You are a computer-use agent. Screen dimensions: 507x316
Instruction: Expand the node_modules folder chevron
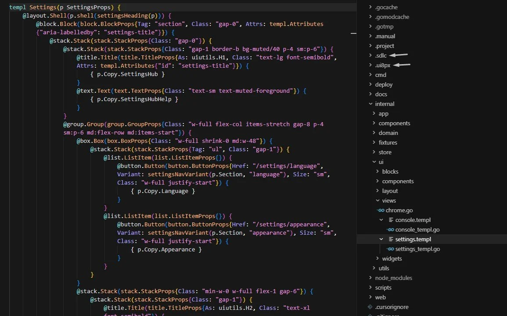(370, 278)
